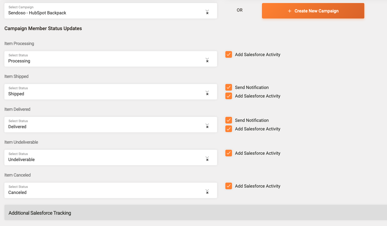Uncheck Add Salesforce Activity for Item Processing
Viewport: 387px width, 226px height.
pos(229,54)
